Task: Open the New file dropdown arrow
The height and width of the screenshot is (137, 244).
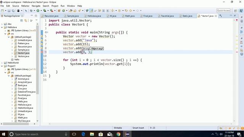Action: pyautogui.click(x=6, y=11)
